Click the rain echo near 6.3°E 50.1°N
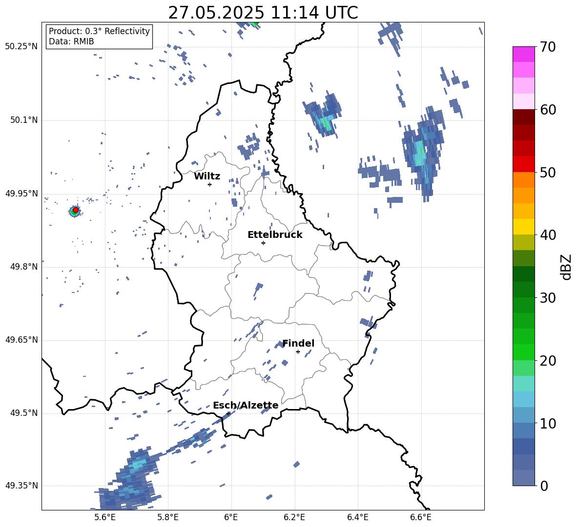Screen dimensions: 578x527 tap(324, 115)
